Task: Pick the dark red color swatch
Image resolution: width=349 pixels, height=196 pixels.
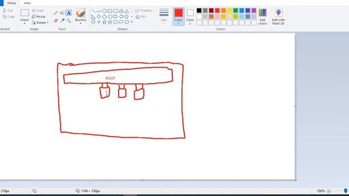Action: point(211,10)
